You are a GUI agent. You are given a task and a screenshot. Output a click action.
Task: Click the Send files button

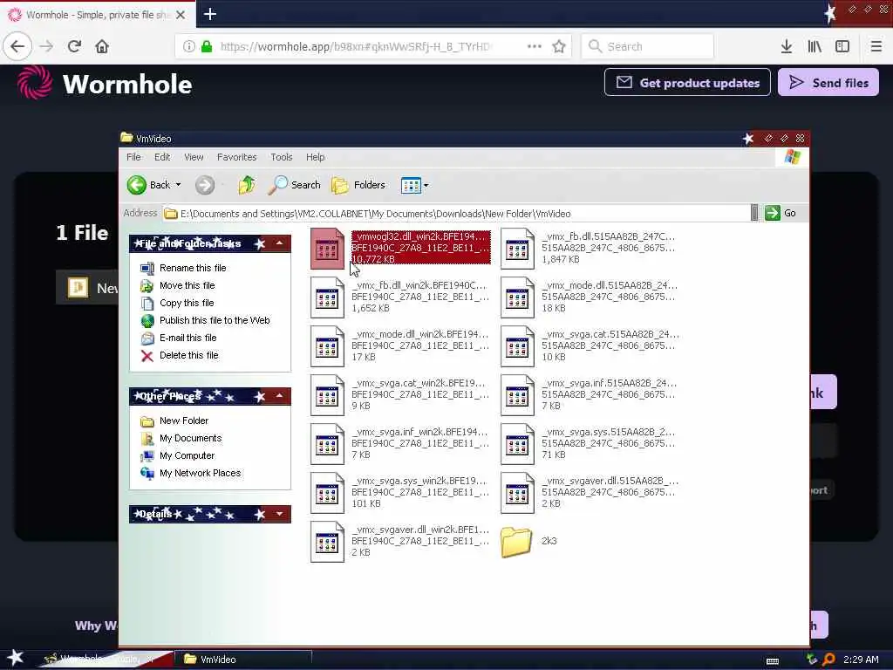(828, 83)
